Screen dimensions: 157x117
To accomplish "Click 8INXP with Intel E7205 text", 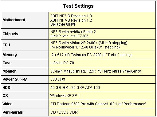I will click(69, 36).
